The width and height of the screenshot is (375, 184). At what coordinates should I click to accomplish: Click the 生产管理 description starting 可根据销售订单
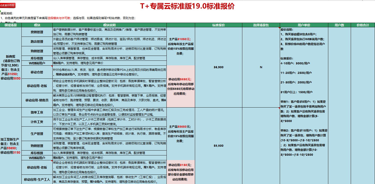pyautogui.click(x=110, y=134)
